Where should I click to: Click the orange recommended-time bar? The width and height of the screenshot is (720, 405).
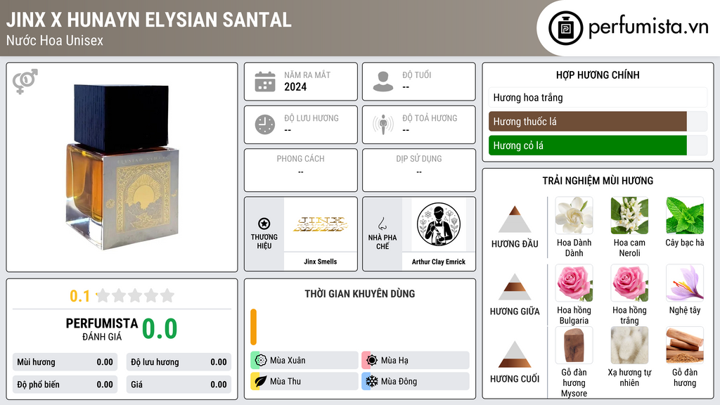point(253,327)
